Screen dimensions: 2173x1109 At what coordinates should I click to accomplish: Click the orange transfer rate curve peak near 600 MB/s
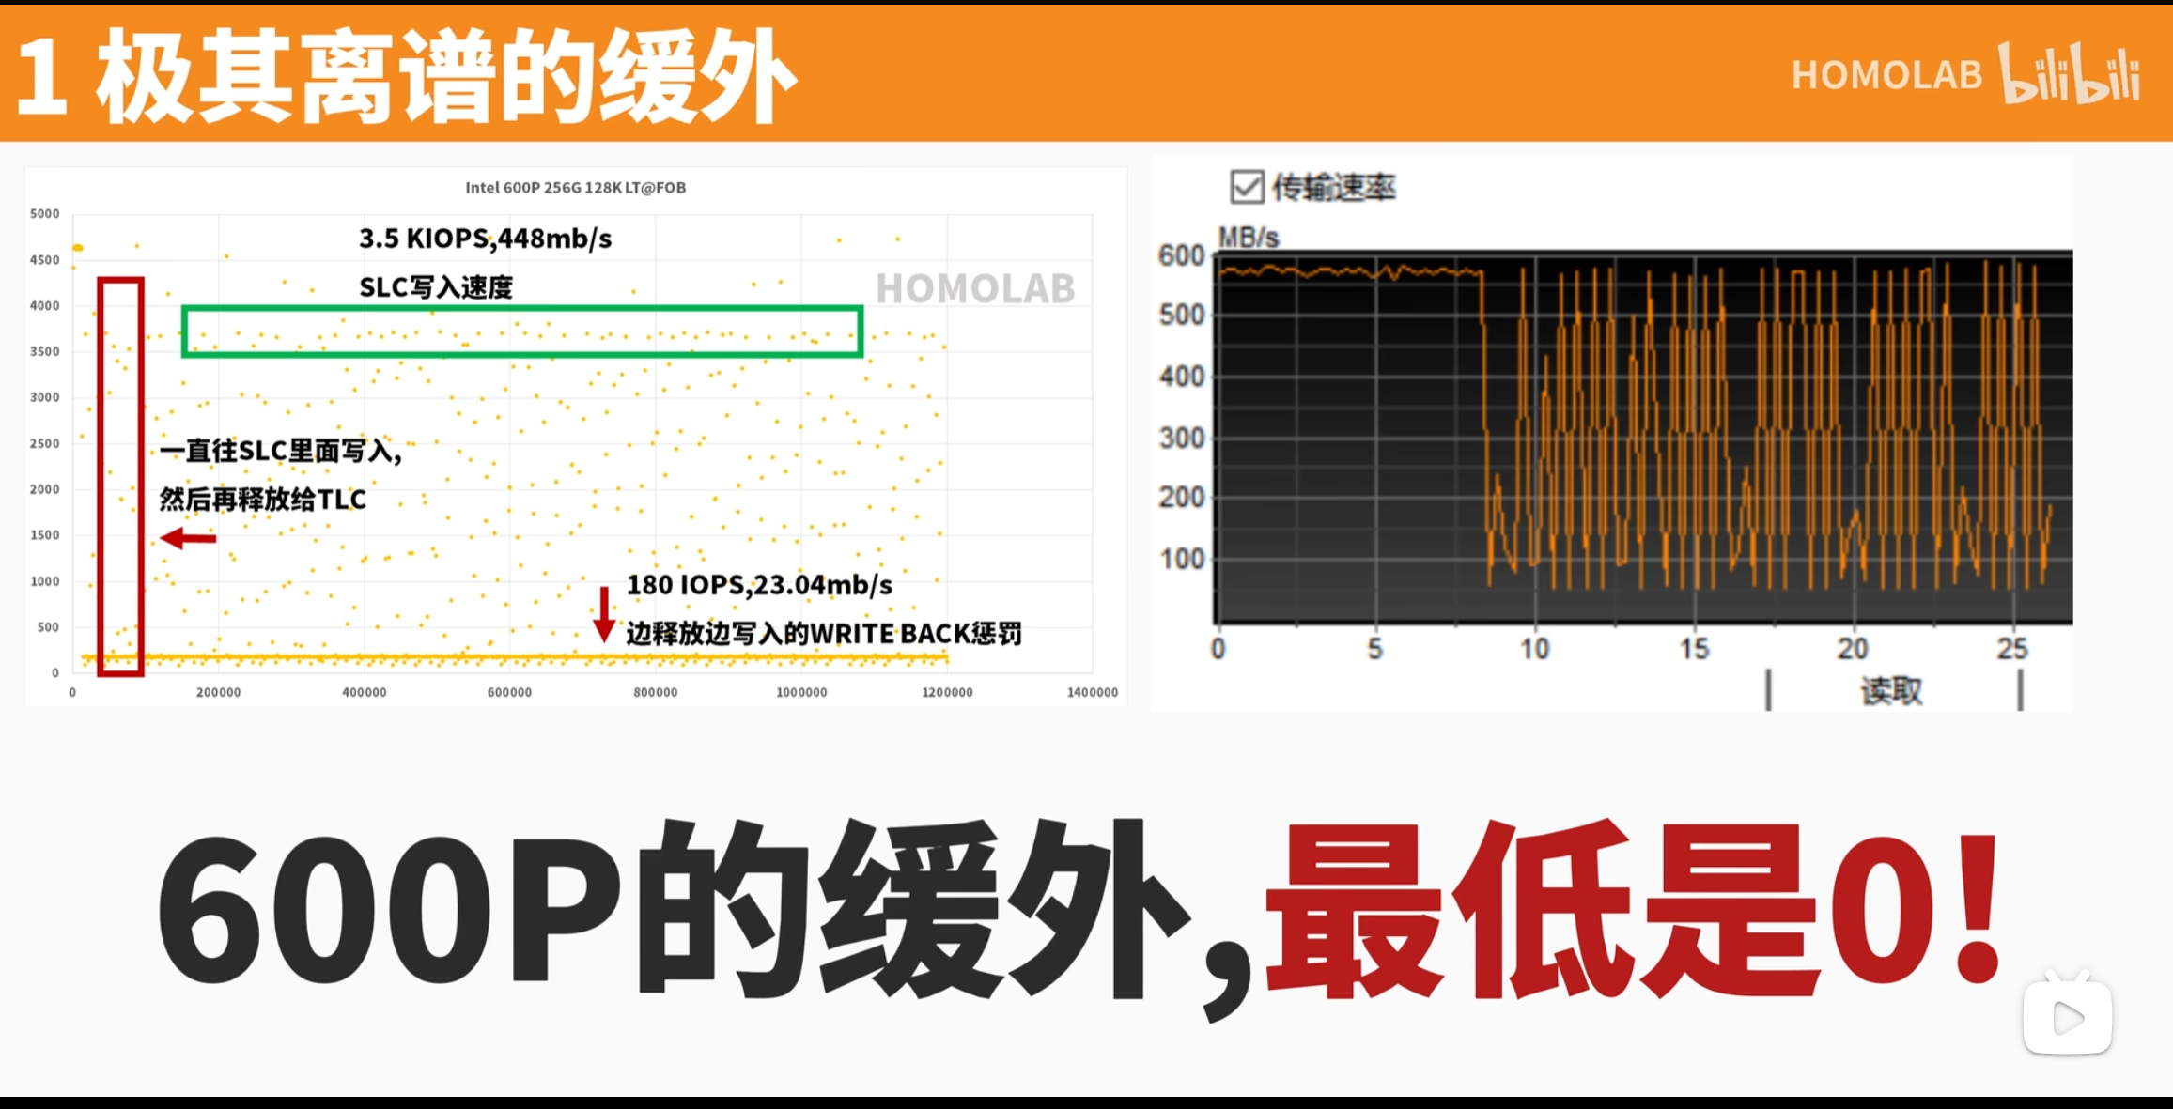coord(1315,268)
